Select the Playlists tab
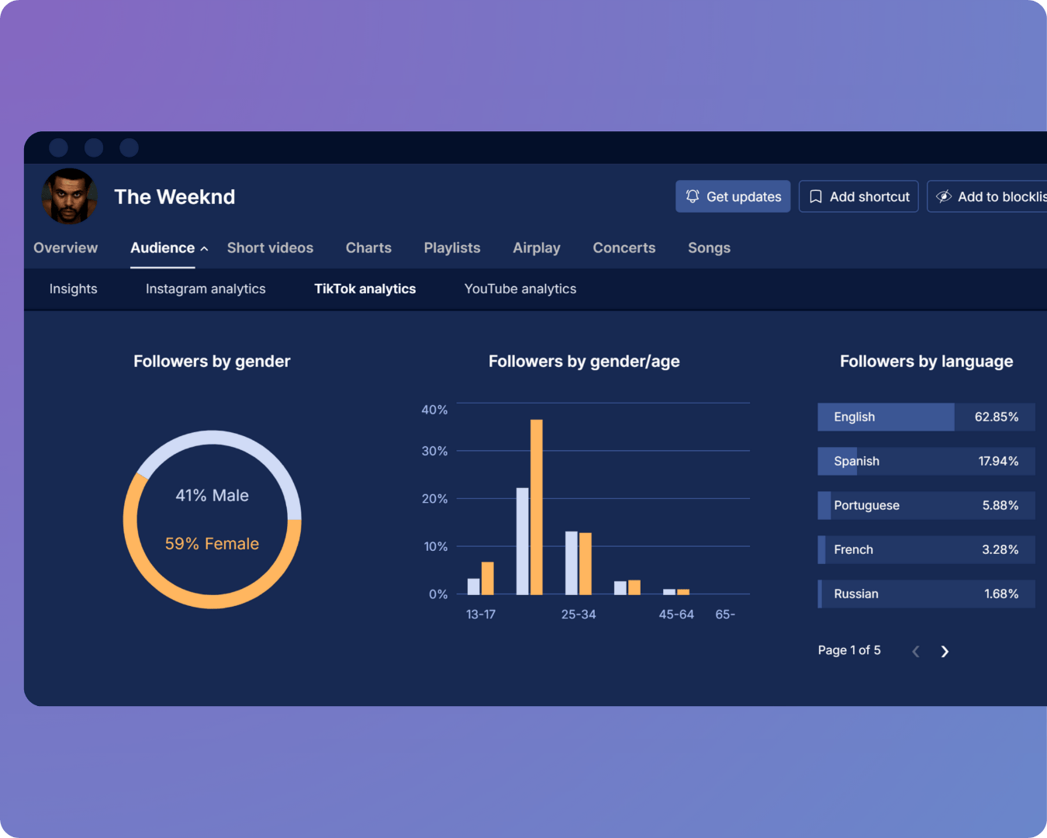This screenshot has width=1047, height=838. click(x=452, y=248)
